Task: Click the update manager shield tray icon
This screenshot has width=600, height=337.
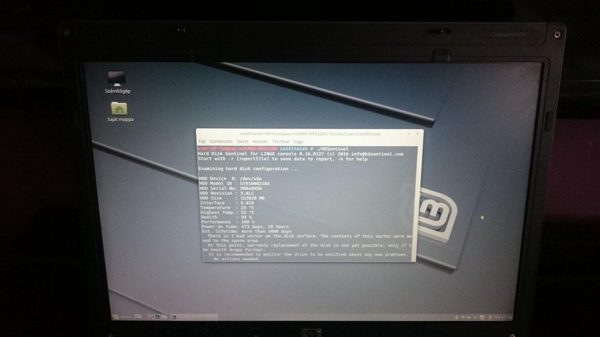Action: point(482,317)
